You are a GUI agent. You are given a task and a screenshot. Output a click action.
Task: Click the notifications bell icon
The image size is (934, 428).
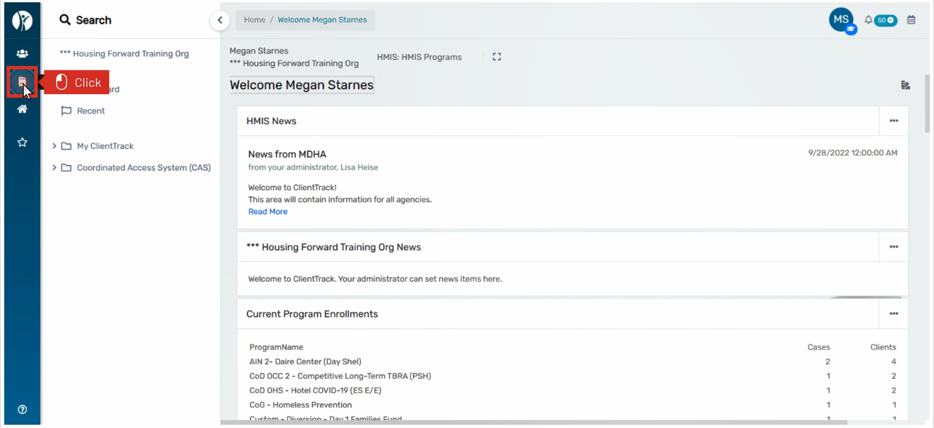868,20
